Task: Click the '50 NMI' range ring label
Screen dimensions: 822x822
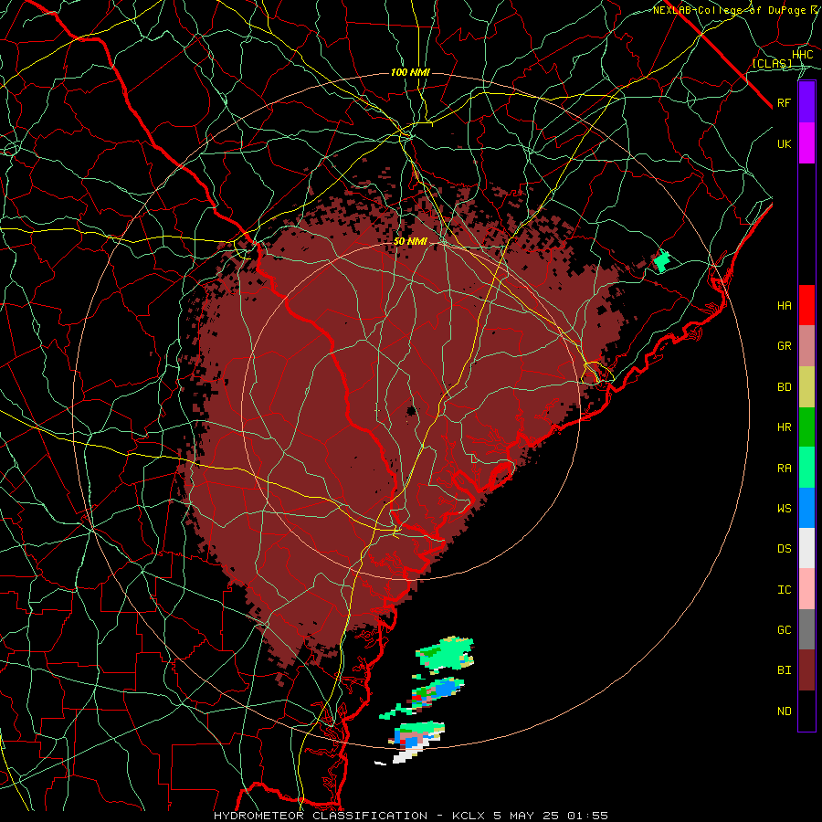Action: 410,241
